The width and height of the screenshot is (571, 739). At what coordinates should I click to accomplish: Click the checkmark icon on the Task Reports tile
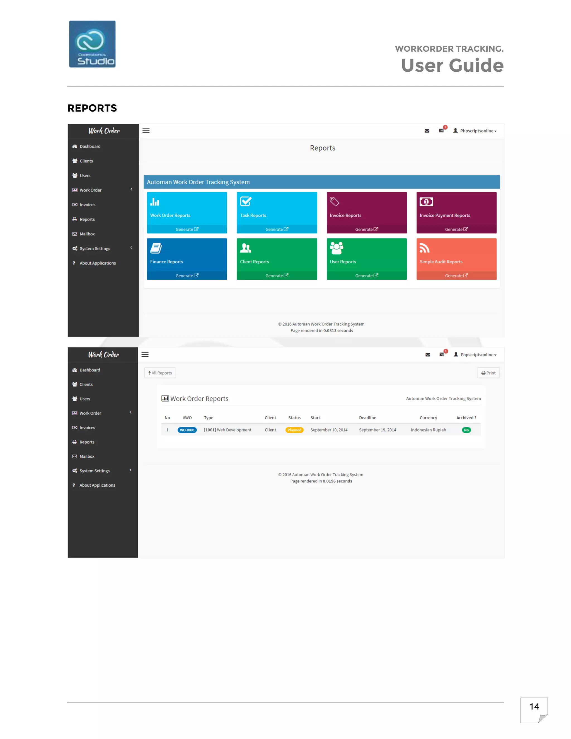pyautogui.click(x=246, y=201)
